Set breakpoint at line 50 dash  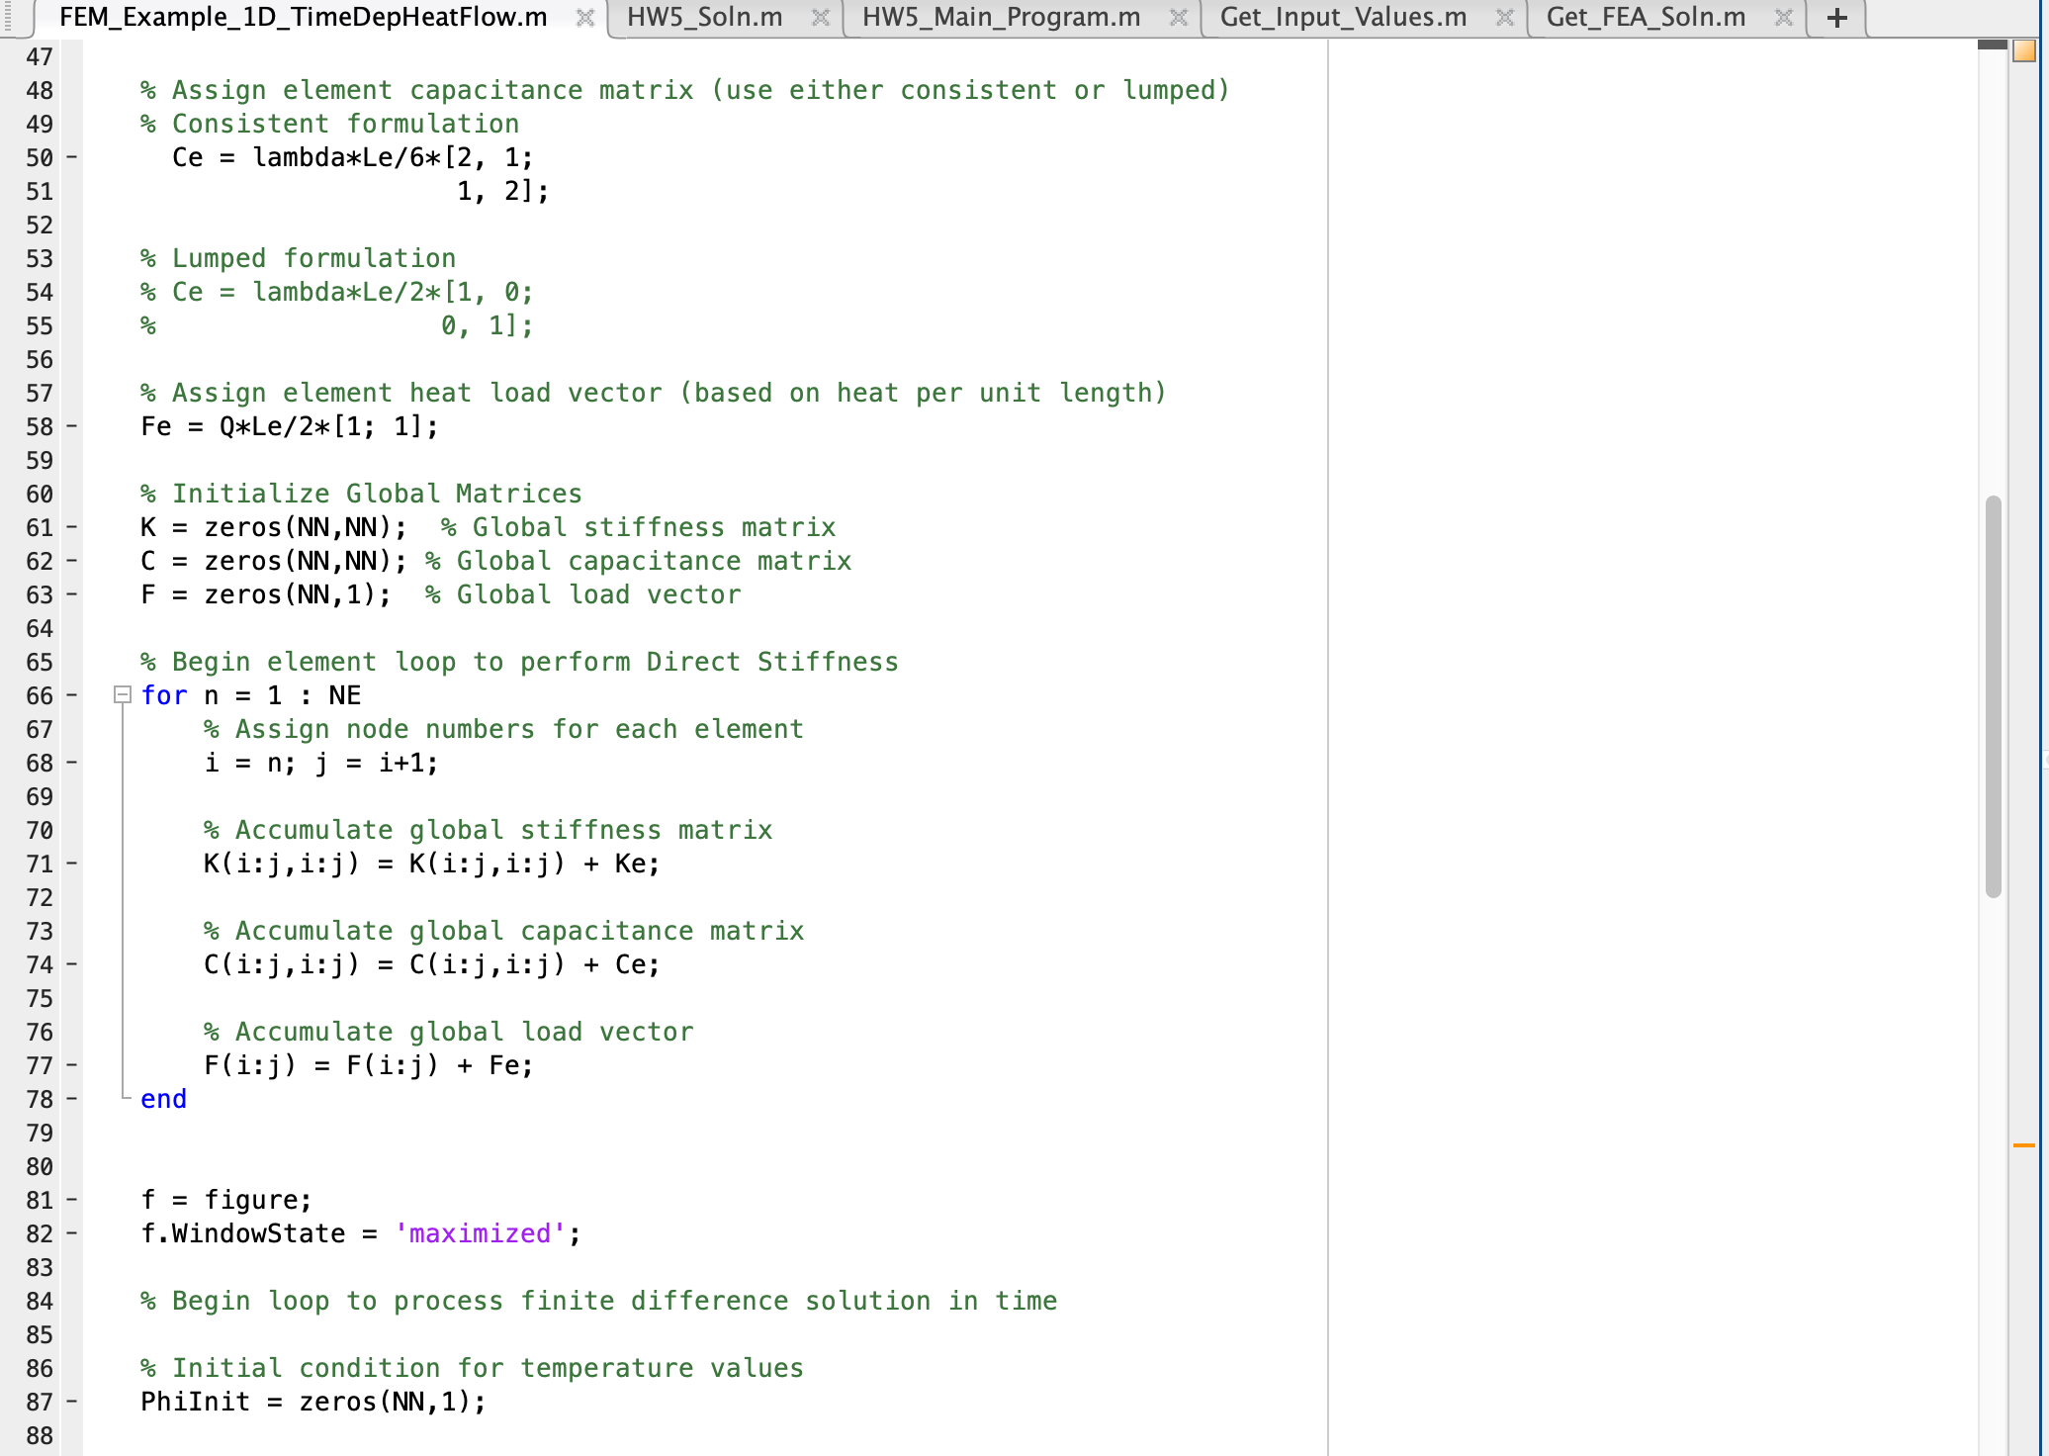point(71,156)
